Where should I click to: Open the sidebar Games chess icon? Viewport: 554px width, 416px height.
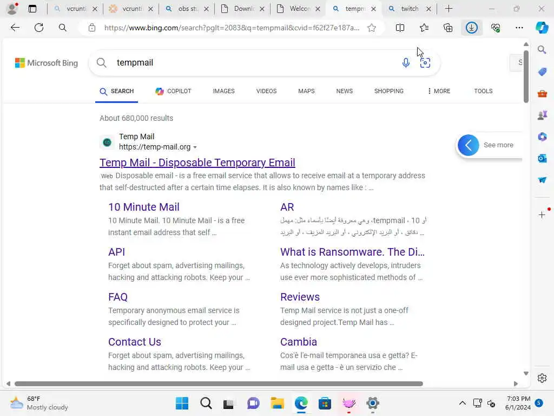(542, 115)
